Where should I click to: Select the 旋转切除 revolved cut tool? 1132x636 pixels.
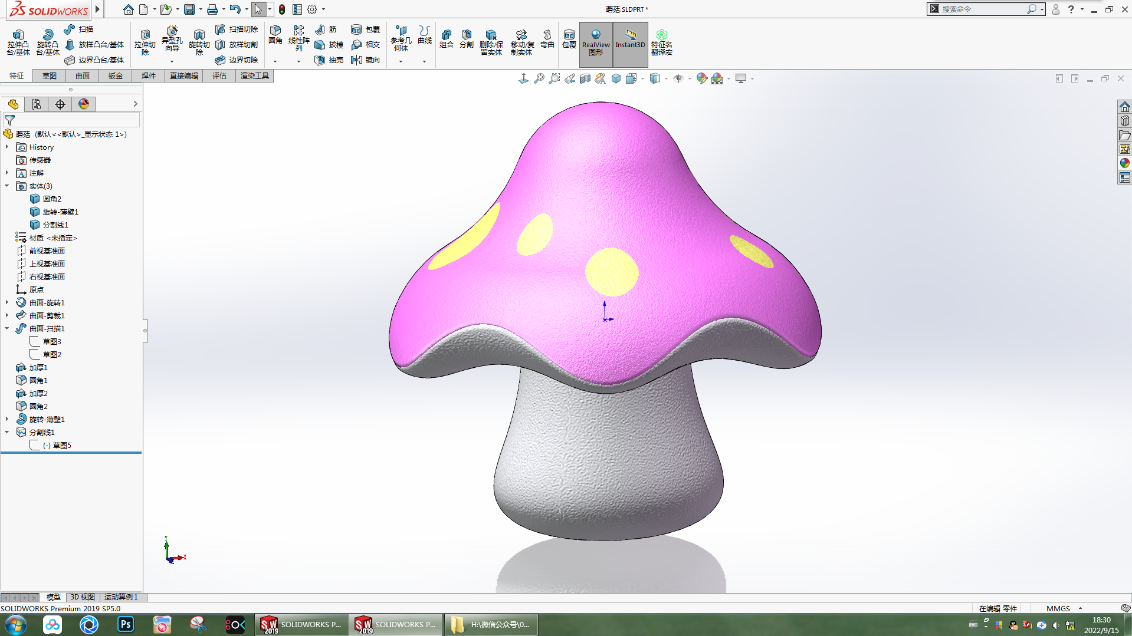(x=199, y=42)
